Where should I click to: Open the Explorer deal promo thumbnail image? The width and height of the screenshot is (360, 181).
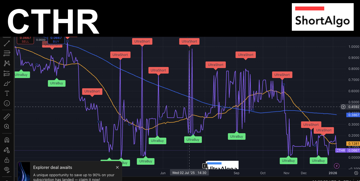tap(24, 172)
